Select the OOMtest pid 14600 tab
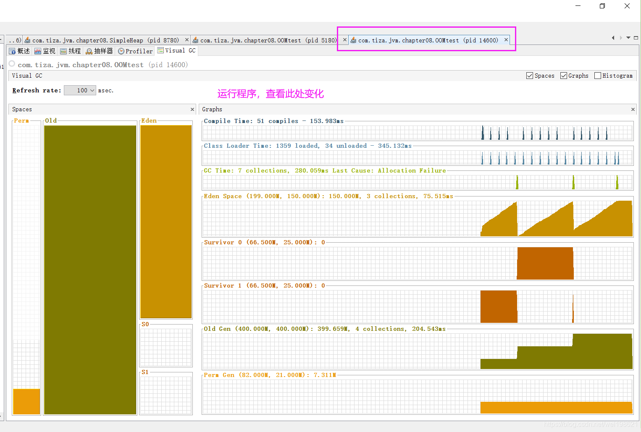The height and width of the screenshot is (432, 641). pyautogui.click(x=428, y=40)
